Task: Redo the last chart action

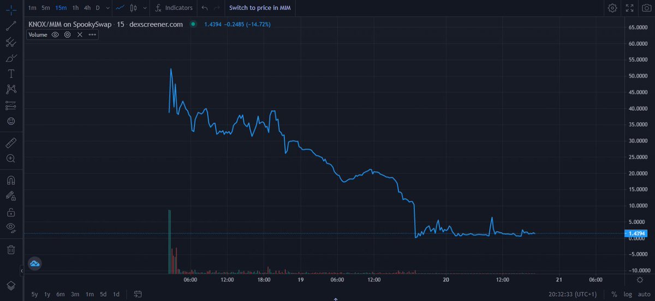Action: pos(217,8)
